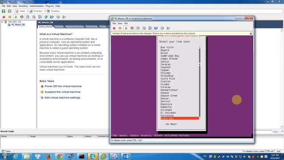The image size is (284, 160).
Task: Click the CD/DVD connect icon in console toolbar
Action: tap(162, 28)
